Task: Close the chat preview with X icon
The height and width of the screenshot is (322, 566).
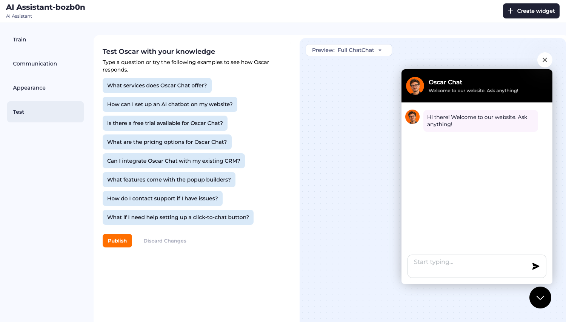Action: pos(545,60)
